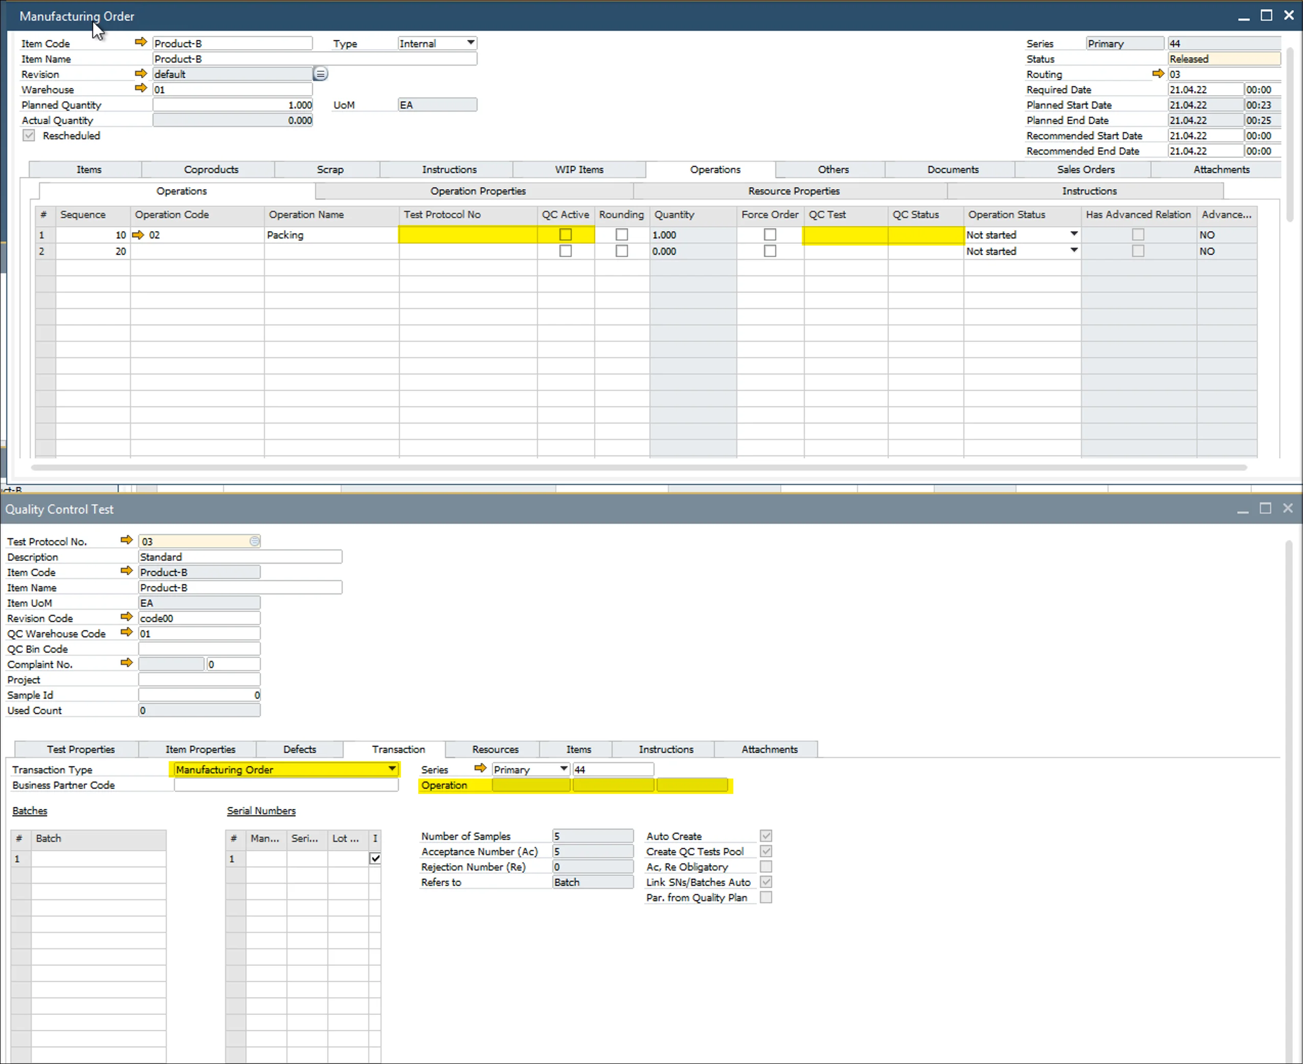Click the Planned Quantity input field
This screenshot has height=1064, width=1303.
(233, 105)
